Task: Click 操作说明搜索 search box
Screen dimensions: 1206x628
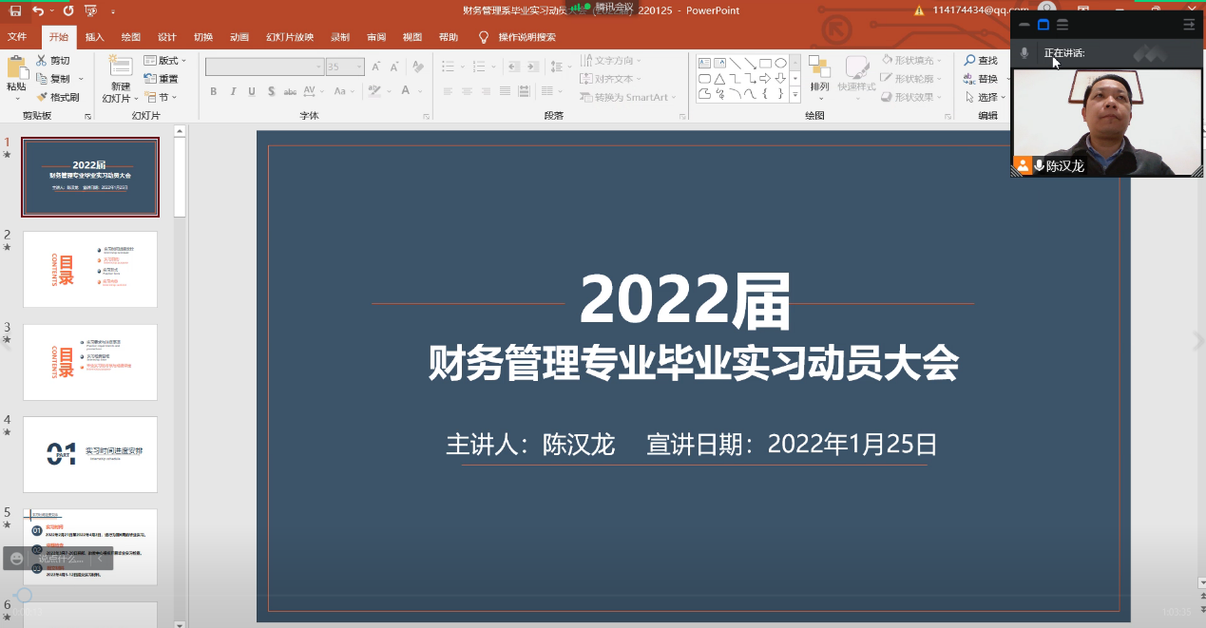Action: tap(527, 37)
